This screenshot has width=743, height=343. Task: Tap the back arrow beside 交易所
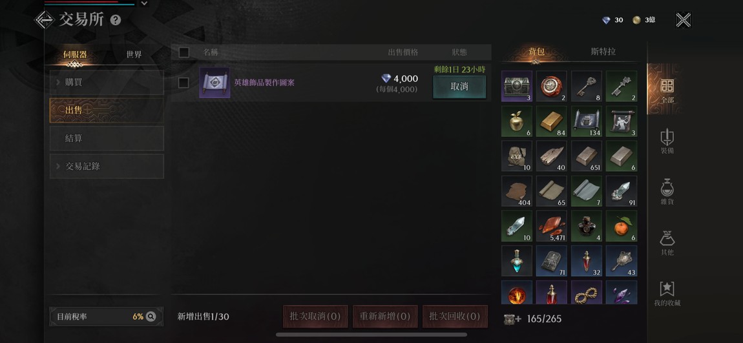tap(45, 20)
